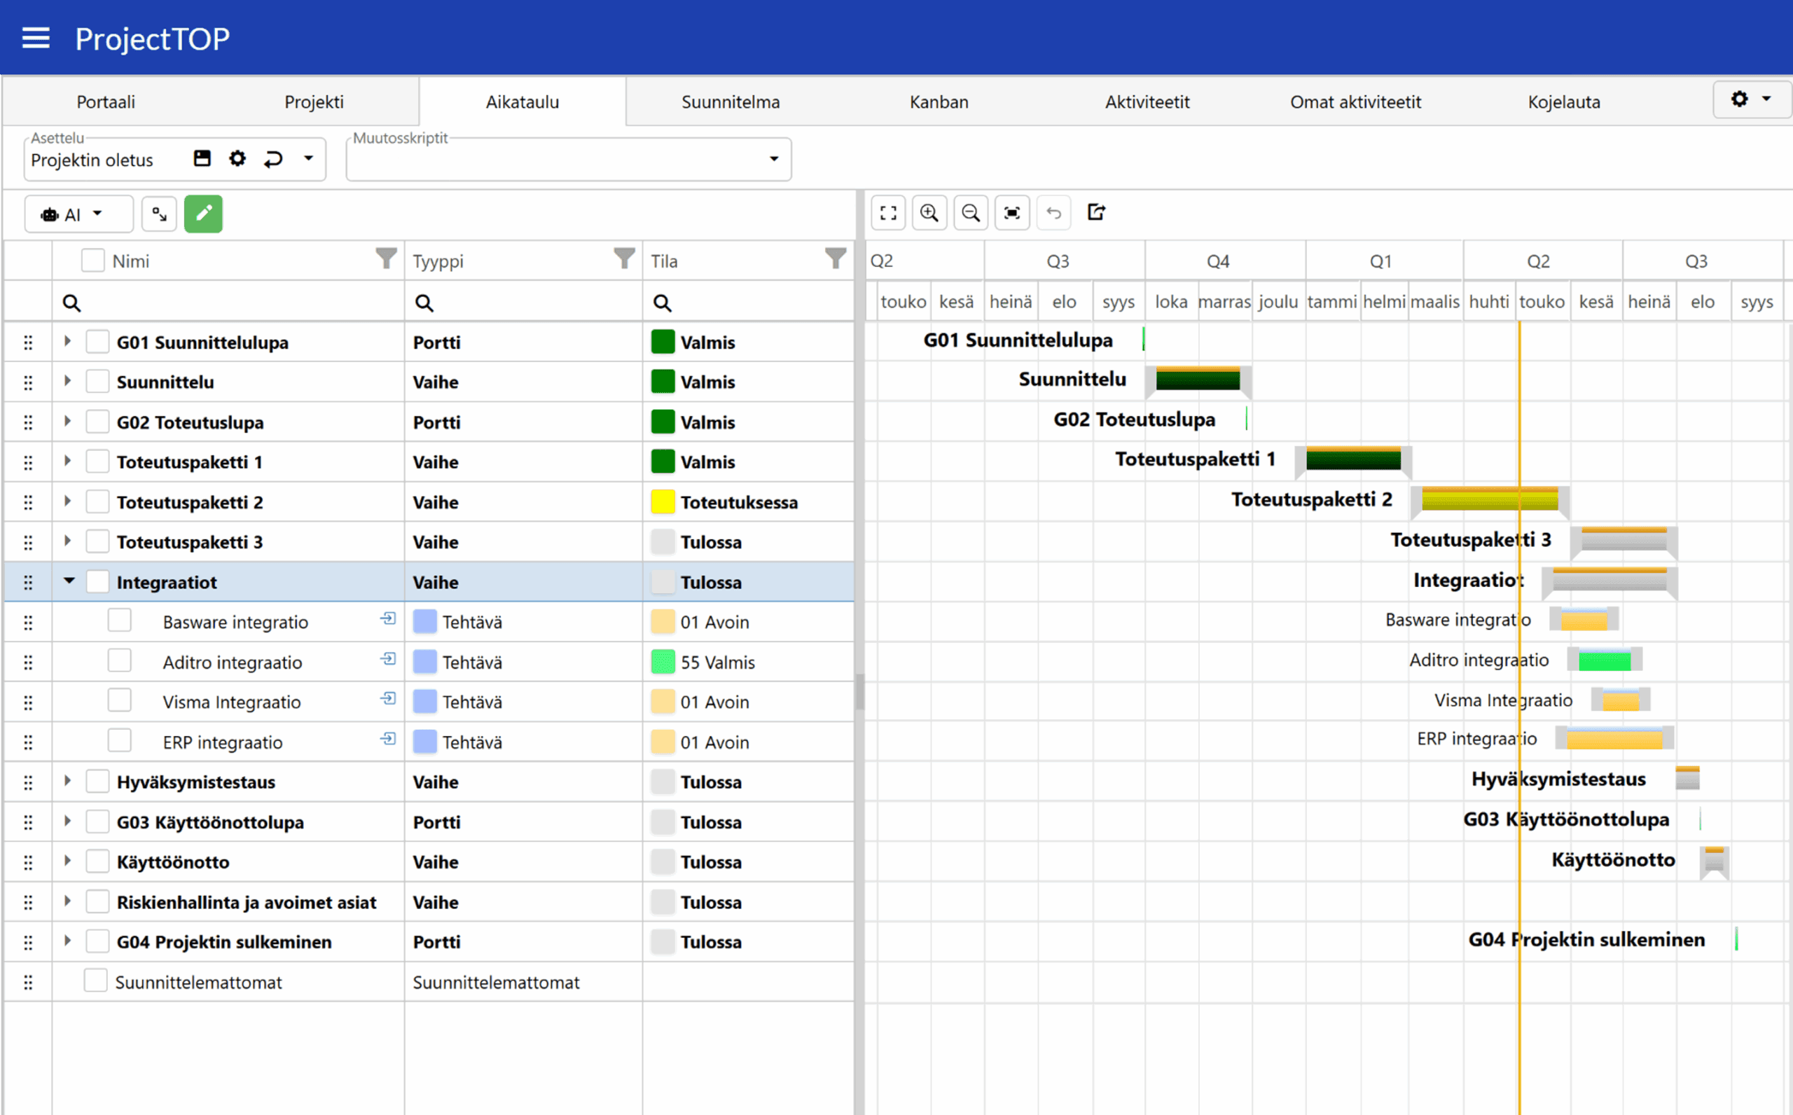Click the Name column filter icon
The image size is (1793, 1115).
pos(386,258)
